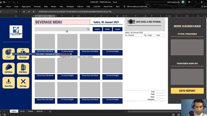The image size is (207, 116).
Task: Select the bottom row's first menu image placeholder
Action: click(x=45, y=90)
